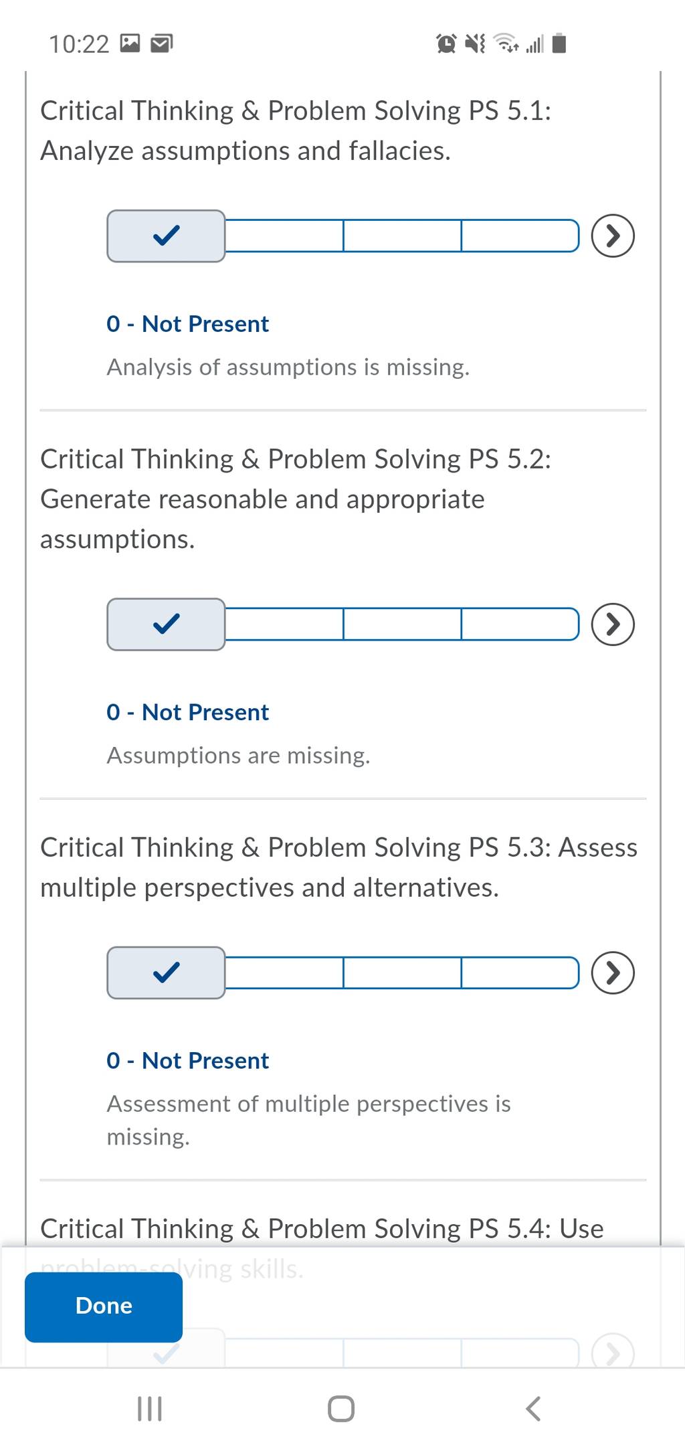
Task: Choose fourth rubric level for PS 5.1
Action: [x=520, y=236]
